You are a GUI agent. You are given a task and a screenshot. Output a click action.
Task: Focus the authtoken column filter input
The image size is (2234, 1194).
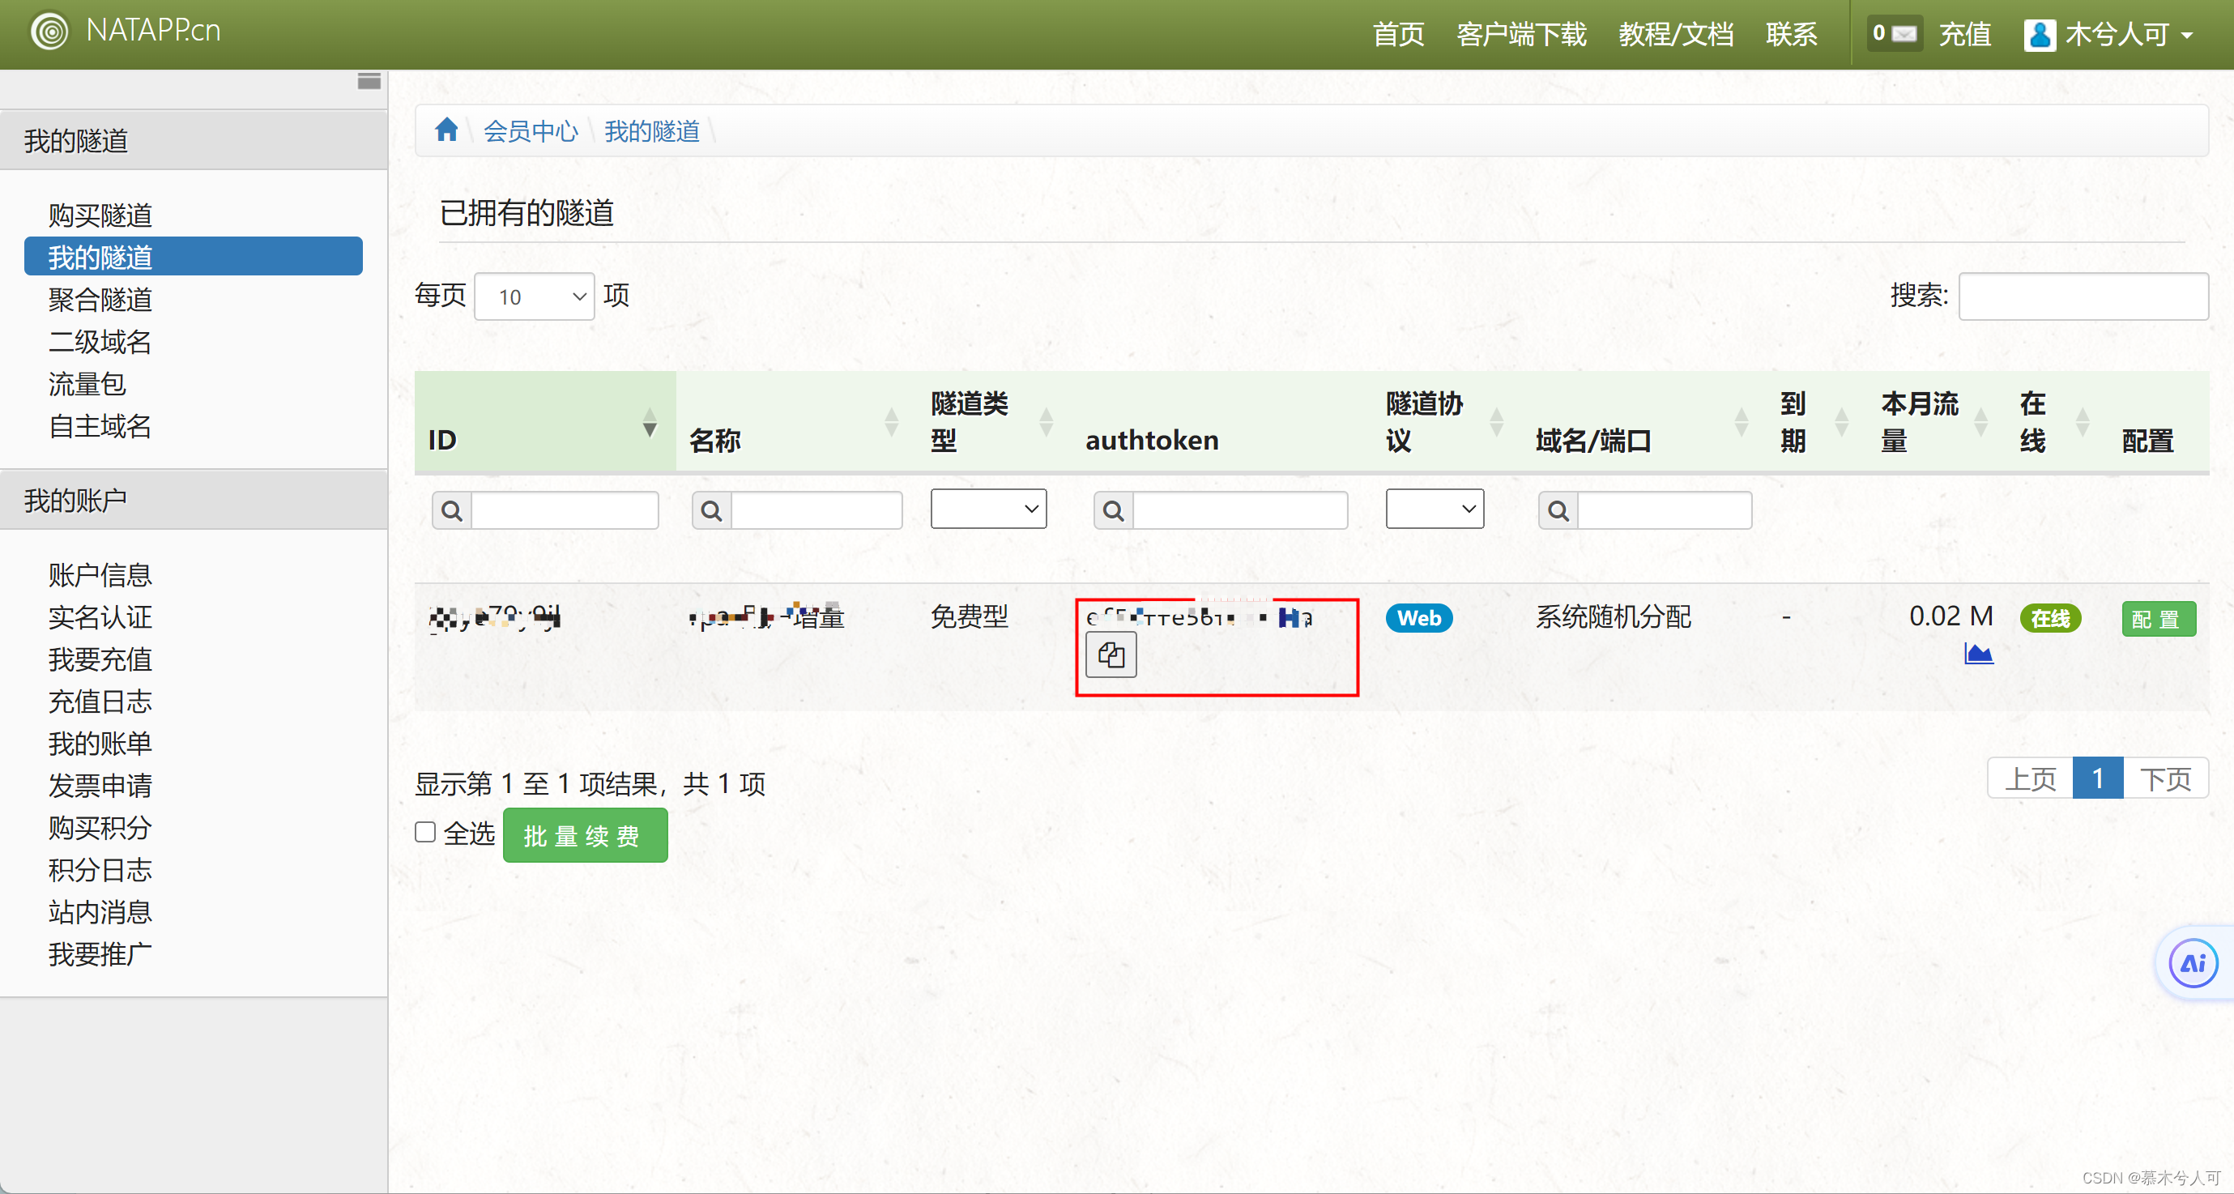[1239, 510]
